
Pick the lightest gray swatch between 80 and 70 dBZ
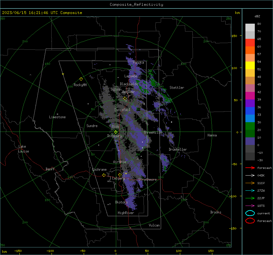[250, 28]
